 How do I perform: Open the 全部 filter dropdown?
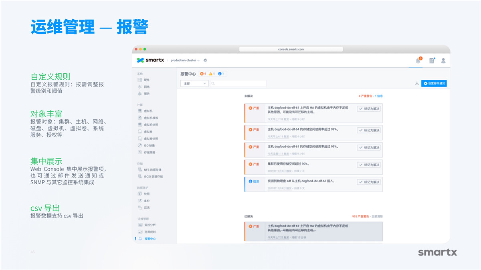(x=194, y=83)
